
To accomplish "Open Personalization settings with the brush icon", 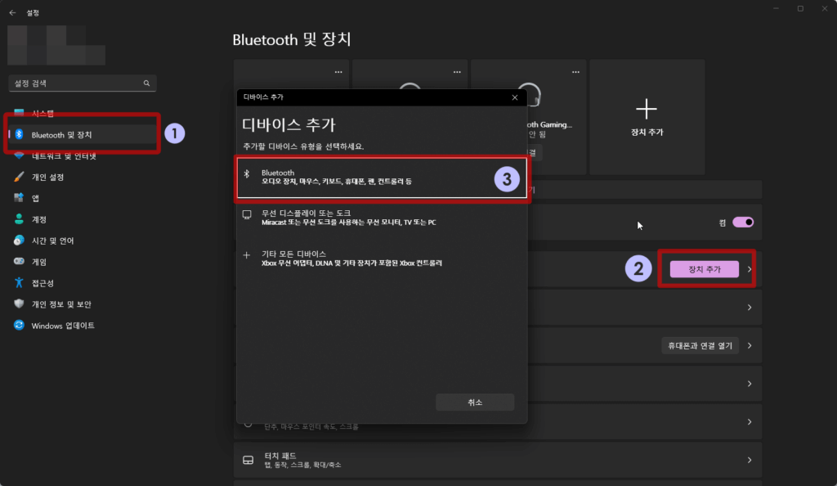I will (45, 176).
